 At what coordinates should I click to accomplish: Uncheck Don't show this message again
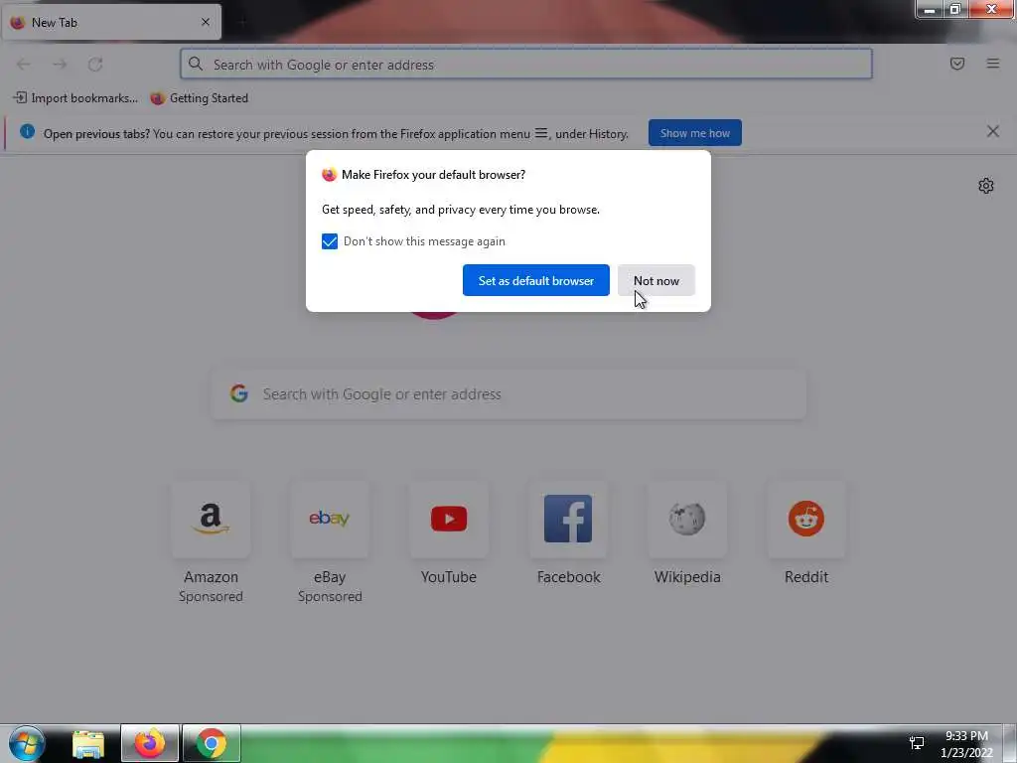click(x=330, y=241)
